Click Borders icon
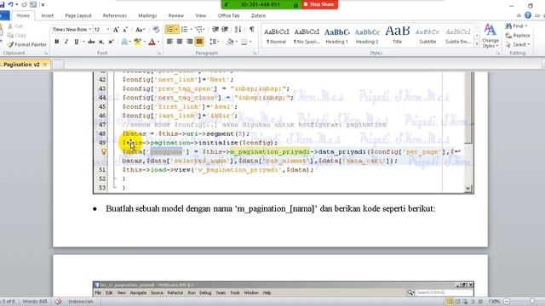Viewport: 545px width, 306px height. [244, 42]
